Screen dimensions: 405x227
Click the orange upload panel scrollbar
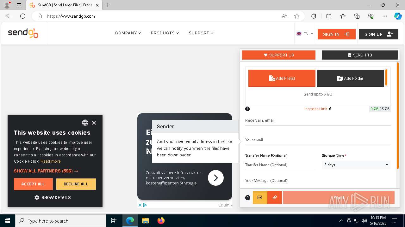coord(398,115)
